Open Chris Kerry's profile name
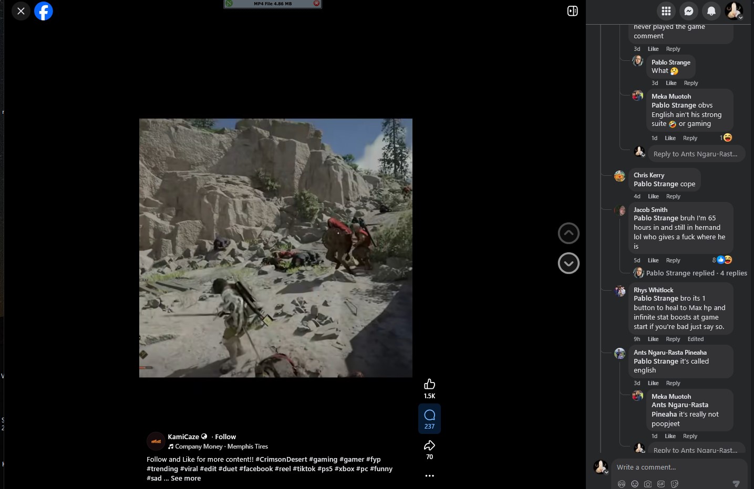 649,175
